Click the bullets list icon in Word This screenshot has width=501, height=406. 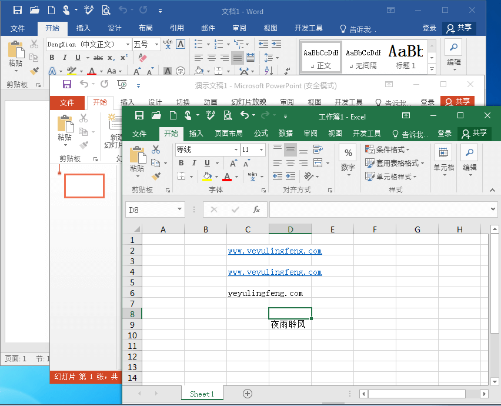[x=198, y=44]
